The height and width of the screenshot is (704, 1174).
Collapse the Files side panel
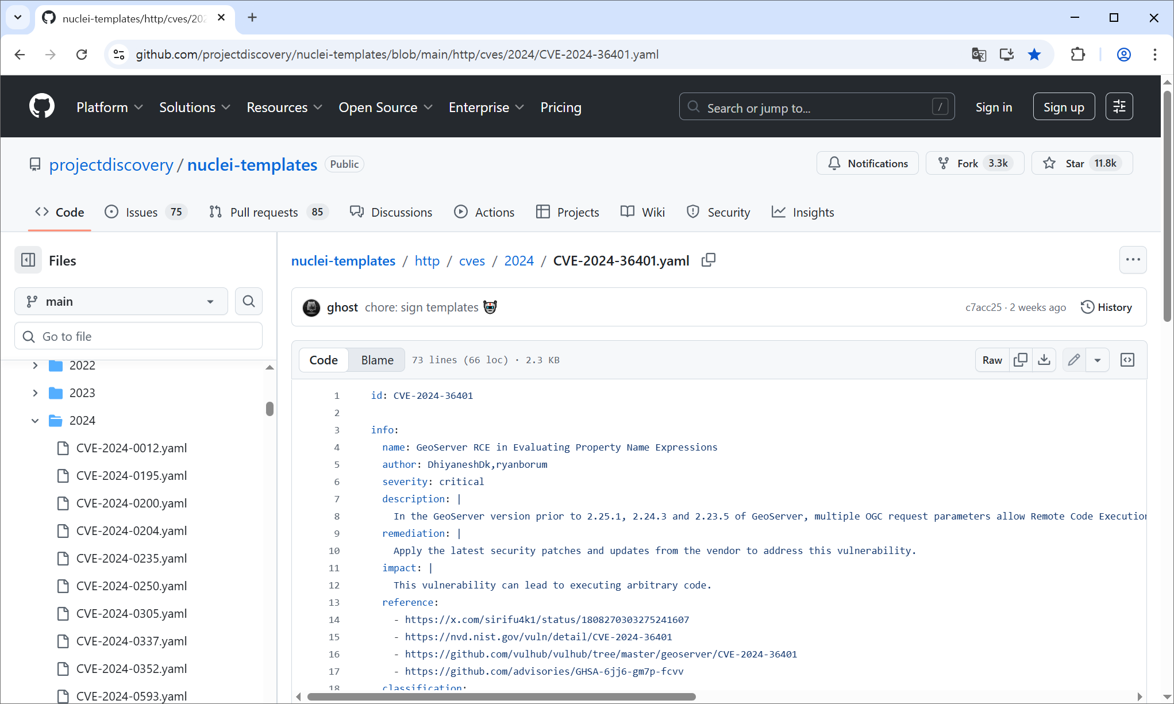(x=28, y=260)
